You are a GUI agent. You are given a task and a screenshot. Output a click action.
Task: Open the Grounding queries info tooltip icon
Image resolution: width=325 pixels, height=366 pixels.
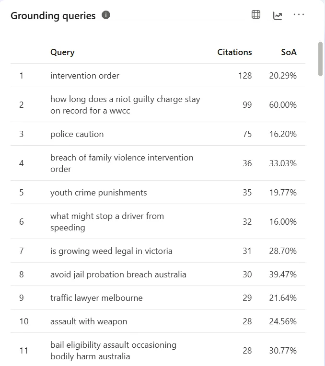point(106,15)
